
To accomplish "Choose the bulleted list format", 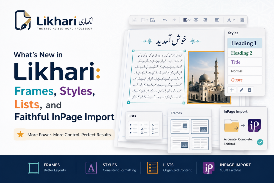I will click(134, 129).
